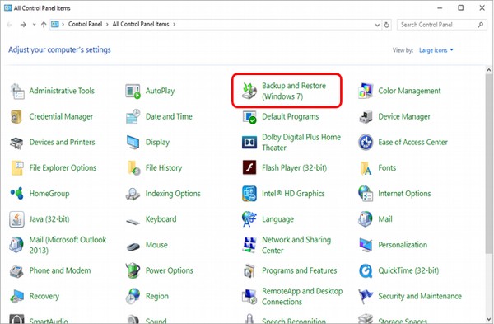494x324 pixels.
Task: Open the Ease of Access Center icon
Action: coord(366,143)
